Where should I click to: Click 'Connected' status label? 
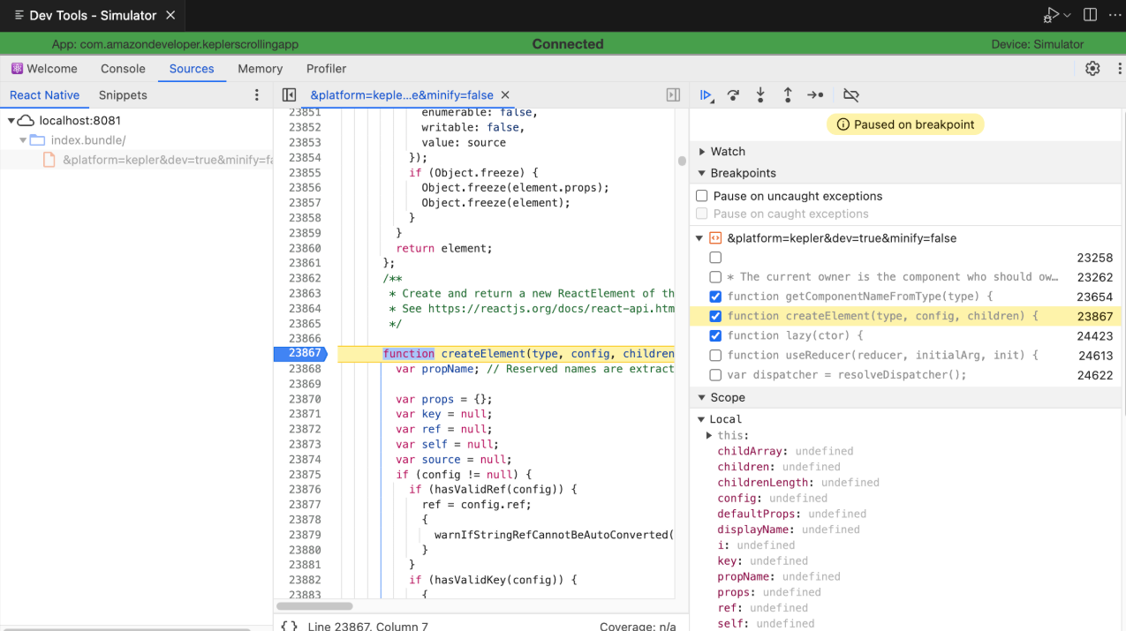click(568, 44)
